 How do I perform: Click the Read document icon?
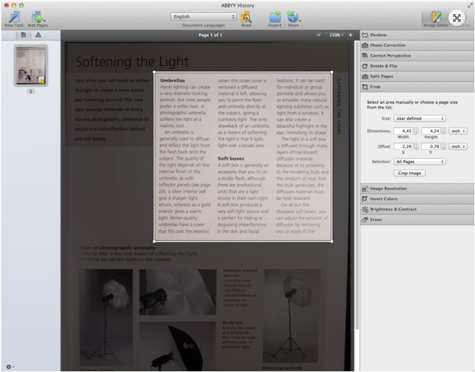246,17
